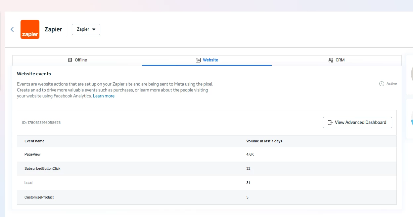Image resolution: width=413 pixels, height=217 pixels.
Task: Click the Offline database icon
Action: click(70, 60)
